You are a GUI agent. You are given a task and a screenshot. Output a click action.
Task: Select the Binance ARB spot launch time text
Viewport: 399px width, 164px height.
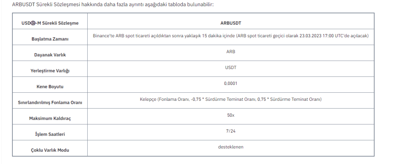[231, 36]
